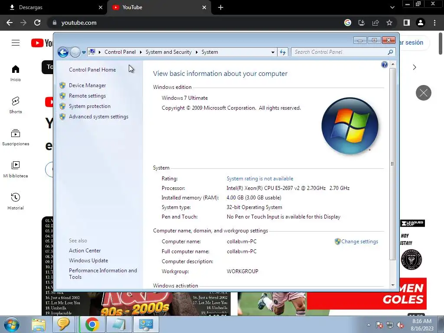Open Device Manager

[x=87, y=85]
